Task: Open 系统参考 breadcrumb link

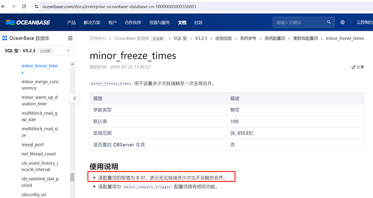Action: (248, 38)
